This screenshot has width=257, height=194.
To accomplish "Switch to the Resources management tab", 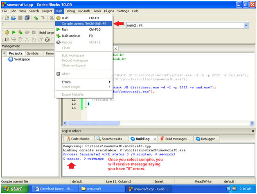I will (x=50, y=53).
